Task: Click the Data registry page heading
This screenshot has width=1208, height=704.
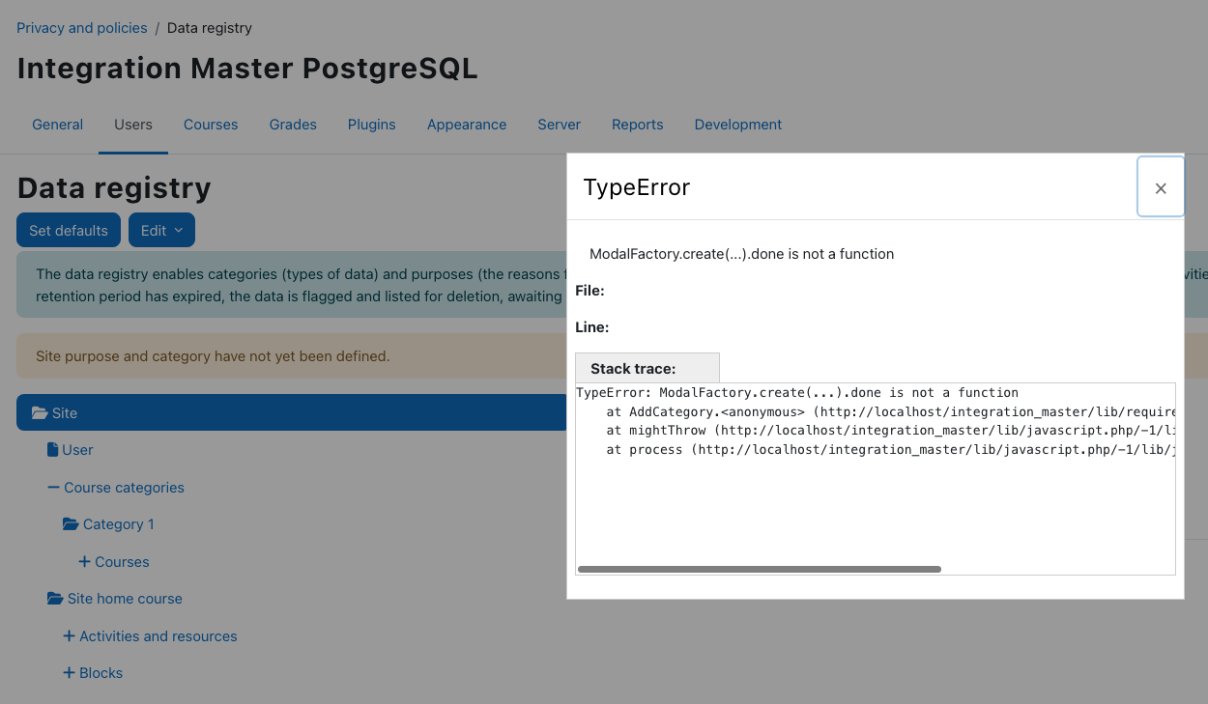Action: point(114,187)
